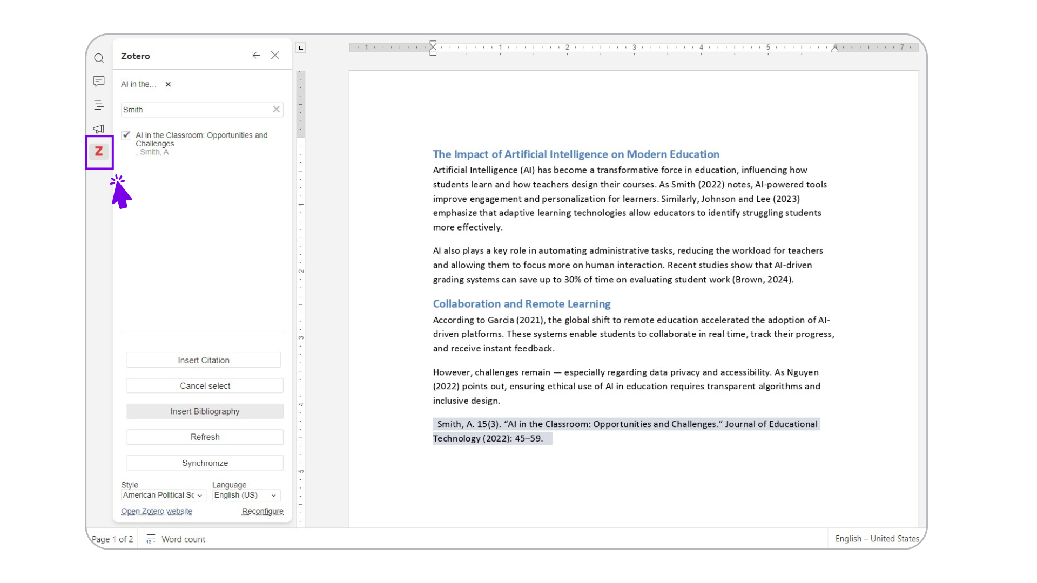1037x583 pixels.
Task: Open the Headings navigation icon
Action: point(99,105)
